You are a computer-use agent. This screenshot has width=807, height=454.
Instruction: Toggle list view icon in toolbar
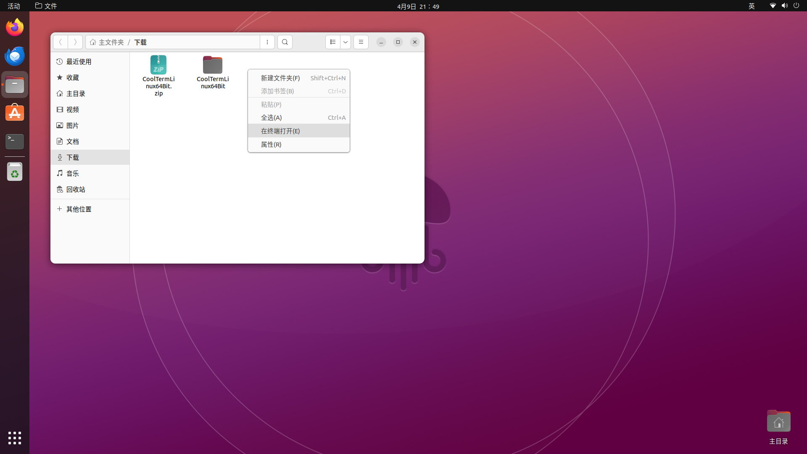tap(332, 42)
